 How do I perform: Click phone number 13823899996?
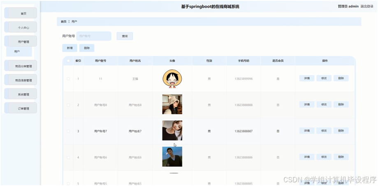(243, 79)
